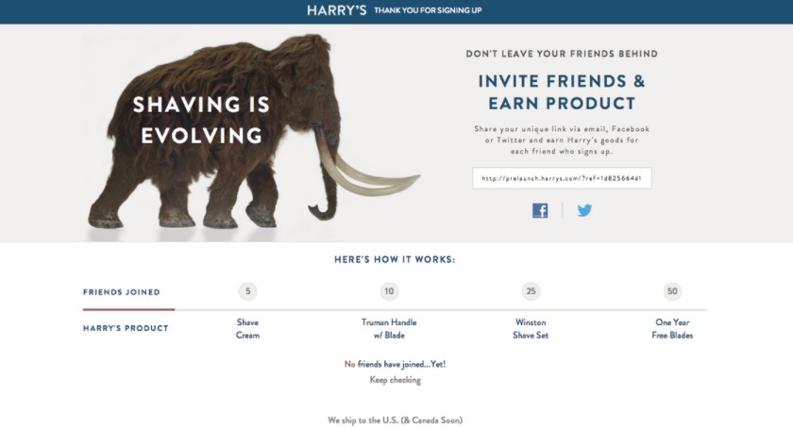Select the 50 friends milestone circle
Screen dimensions: 793x429
click(672, 291)
